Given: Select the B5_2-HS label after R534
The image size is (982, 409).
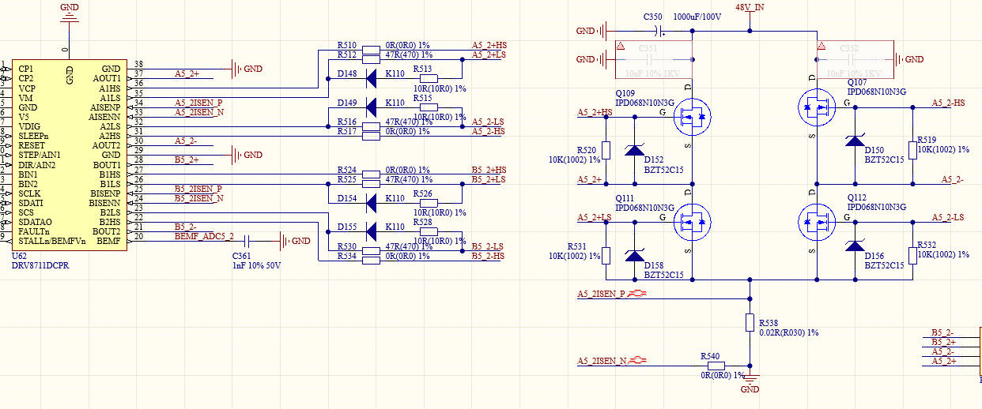Looking at the screenshot, I should pyautogui.click(x=488, y=255).
